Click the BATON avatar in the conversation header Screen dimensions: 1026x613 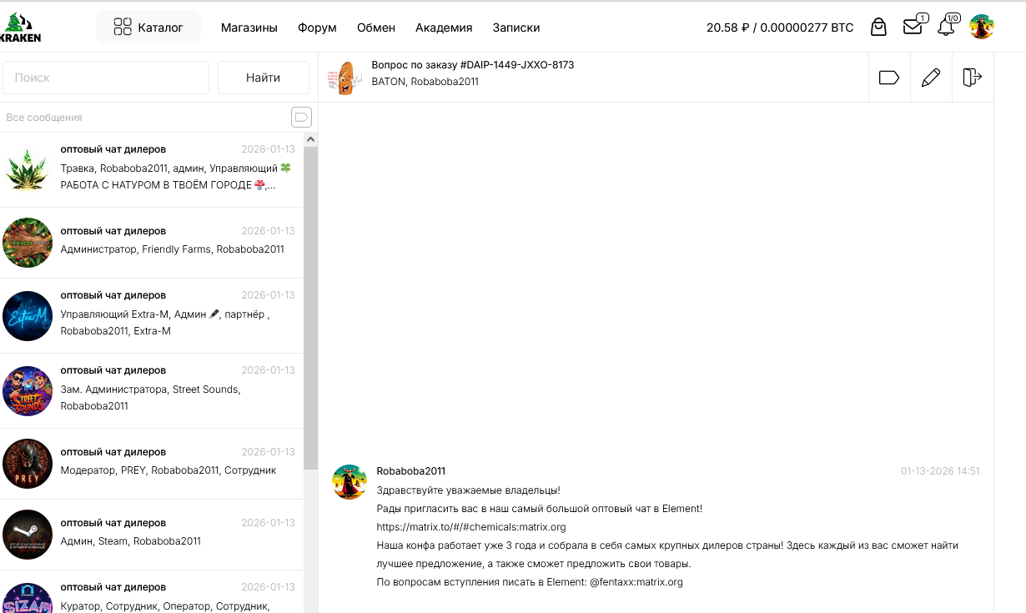pyautogui.click(x=345, y=78)
